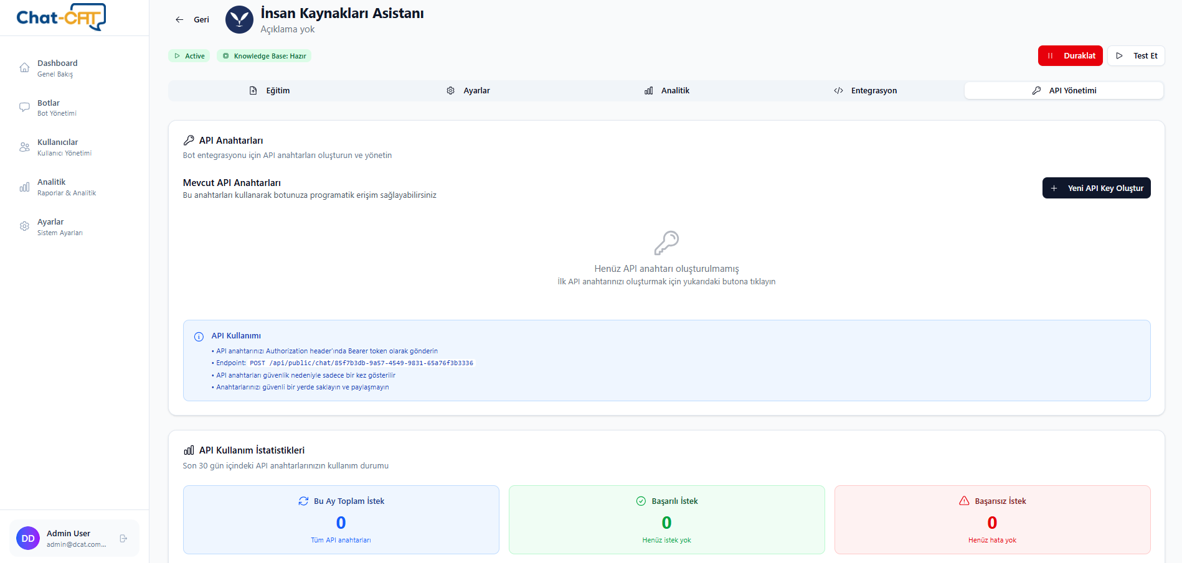Click the Active status badge
1182x563 pixels.
click(189, 56)
